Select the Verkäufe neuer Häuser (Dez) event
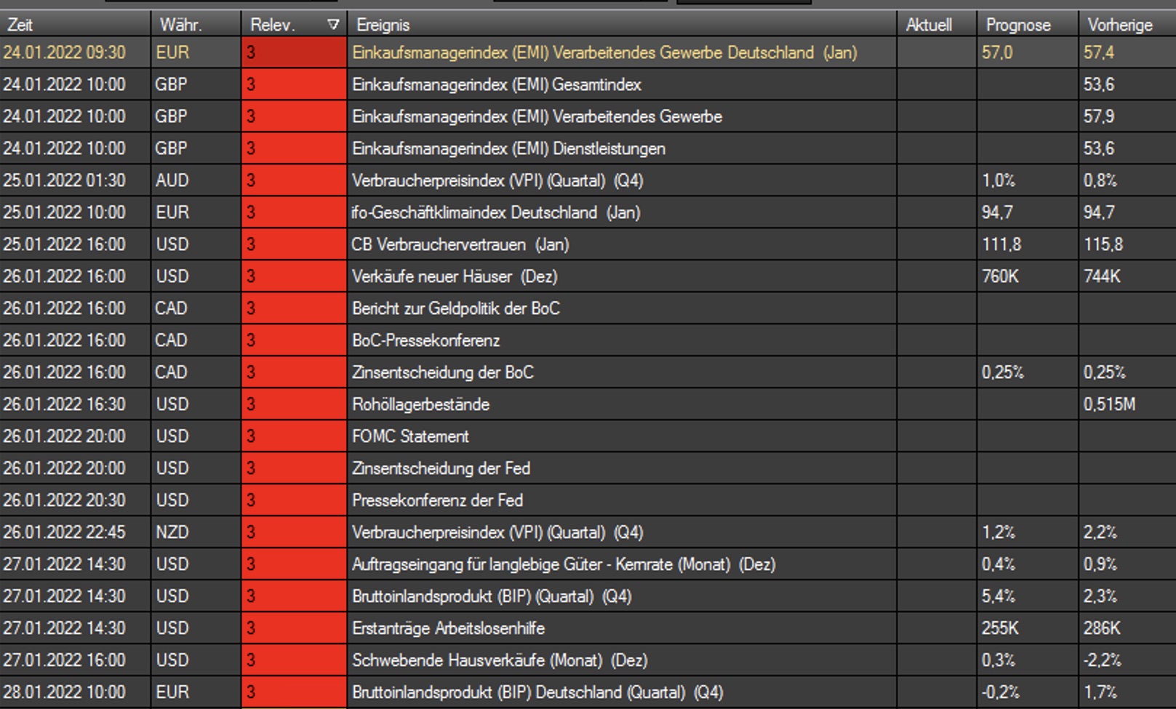1176x709 pixels. (455, 276)
